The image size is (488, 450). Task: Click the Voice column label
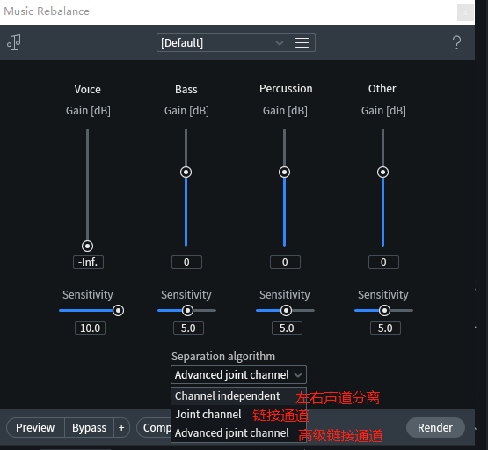pos(87,90)
